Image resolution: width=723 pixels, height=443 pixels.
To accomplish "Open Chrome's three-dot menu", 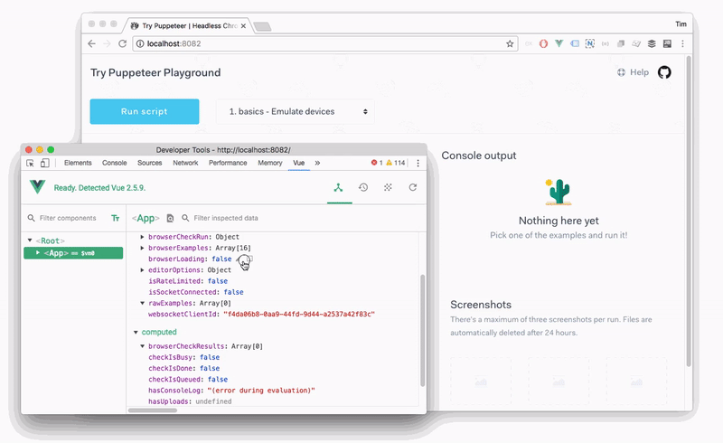I will pos(682,43).
